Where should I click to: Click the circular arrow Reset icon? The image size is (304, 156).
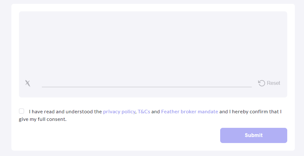[262, 83]
